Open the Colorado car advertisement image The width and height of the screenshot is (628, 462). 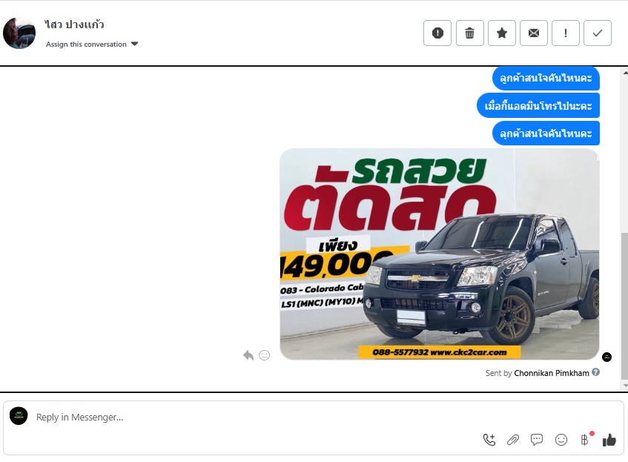pyautogui.click(x=440, y=254)
